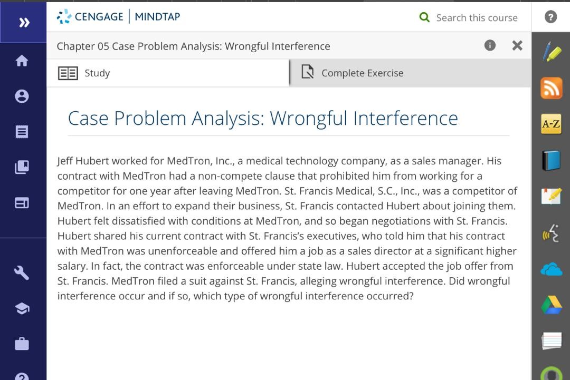570x380 pixels.
Task: Expand the left navigation sidebar
Action: tap(23, 22)
